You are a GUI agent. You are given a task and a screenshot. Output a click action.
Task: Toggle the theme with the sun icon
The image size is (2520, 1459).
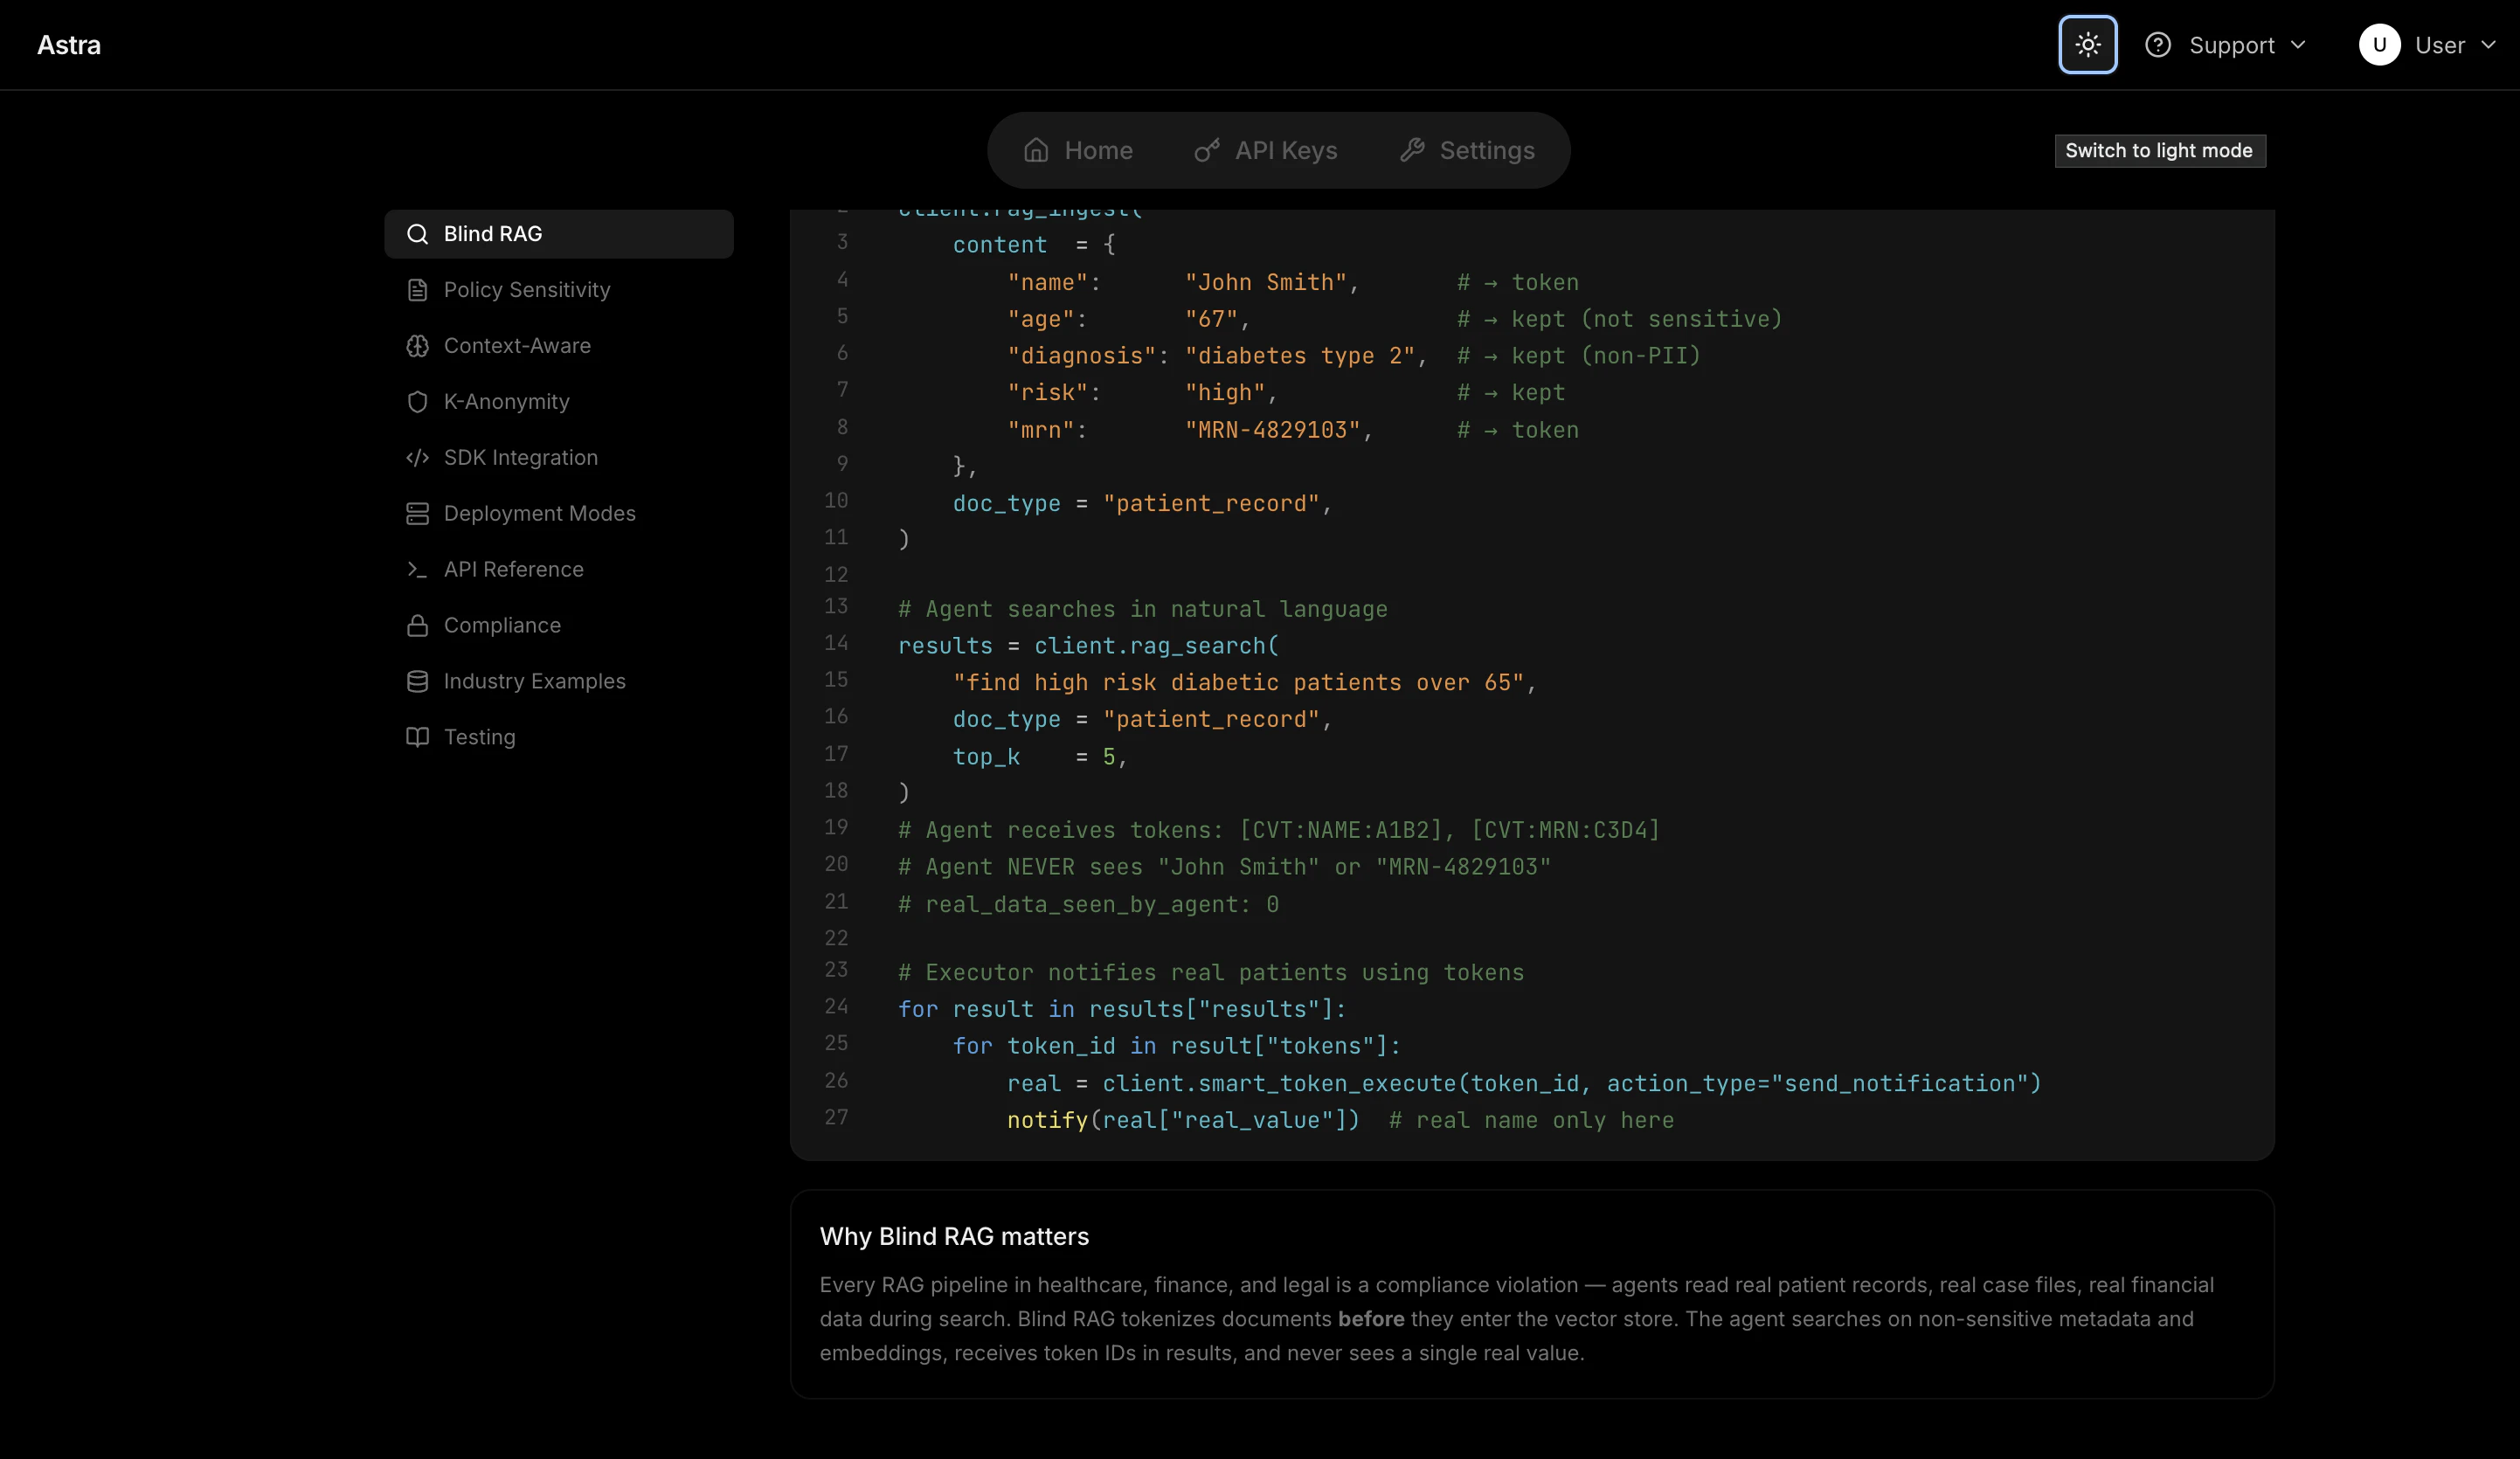click(x=2087, y=44)
